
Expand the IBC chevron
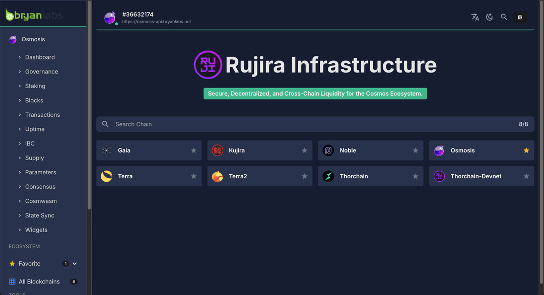[20, 143]
